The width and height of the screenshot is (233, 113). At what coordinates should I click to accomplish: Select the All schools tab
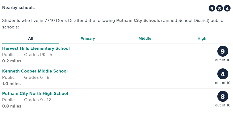(x=31, y=39)
